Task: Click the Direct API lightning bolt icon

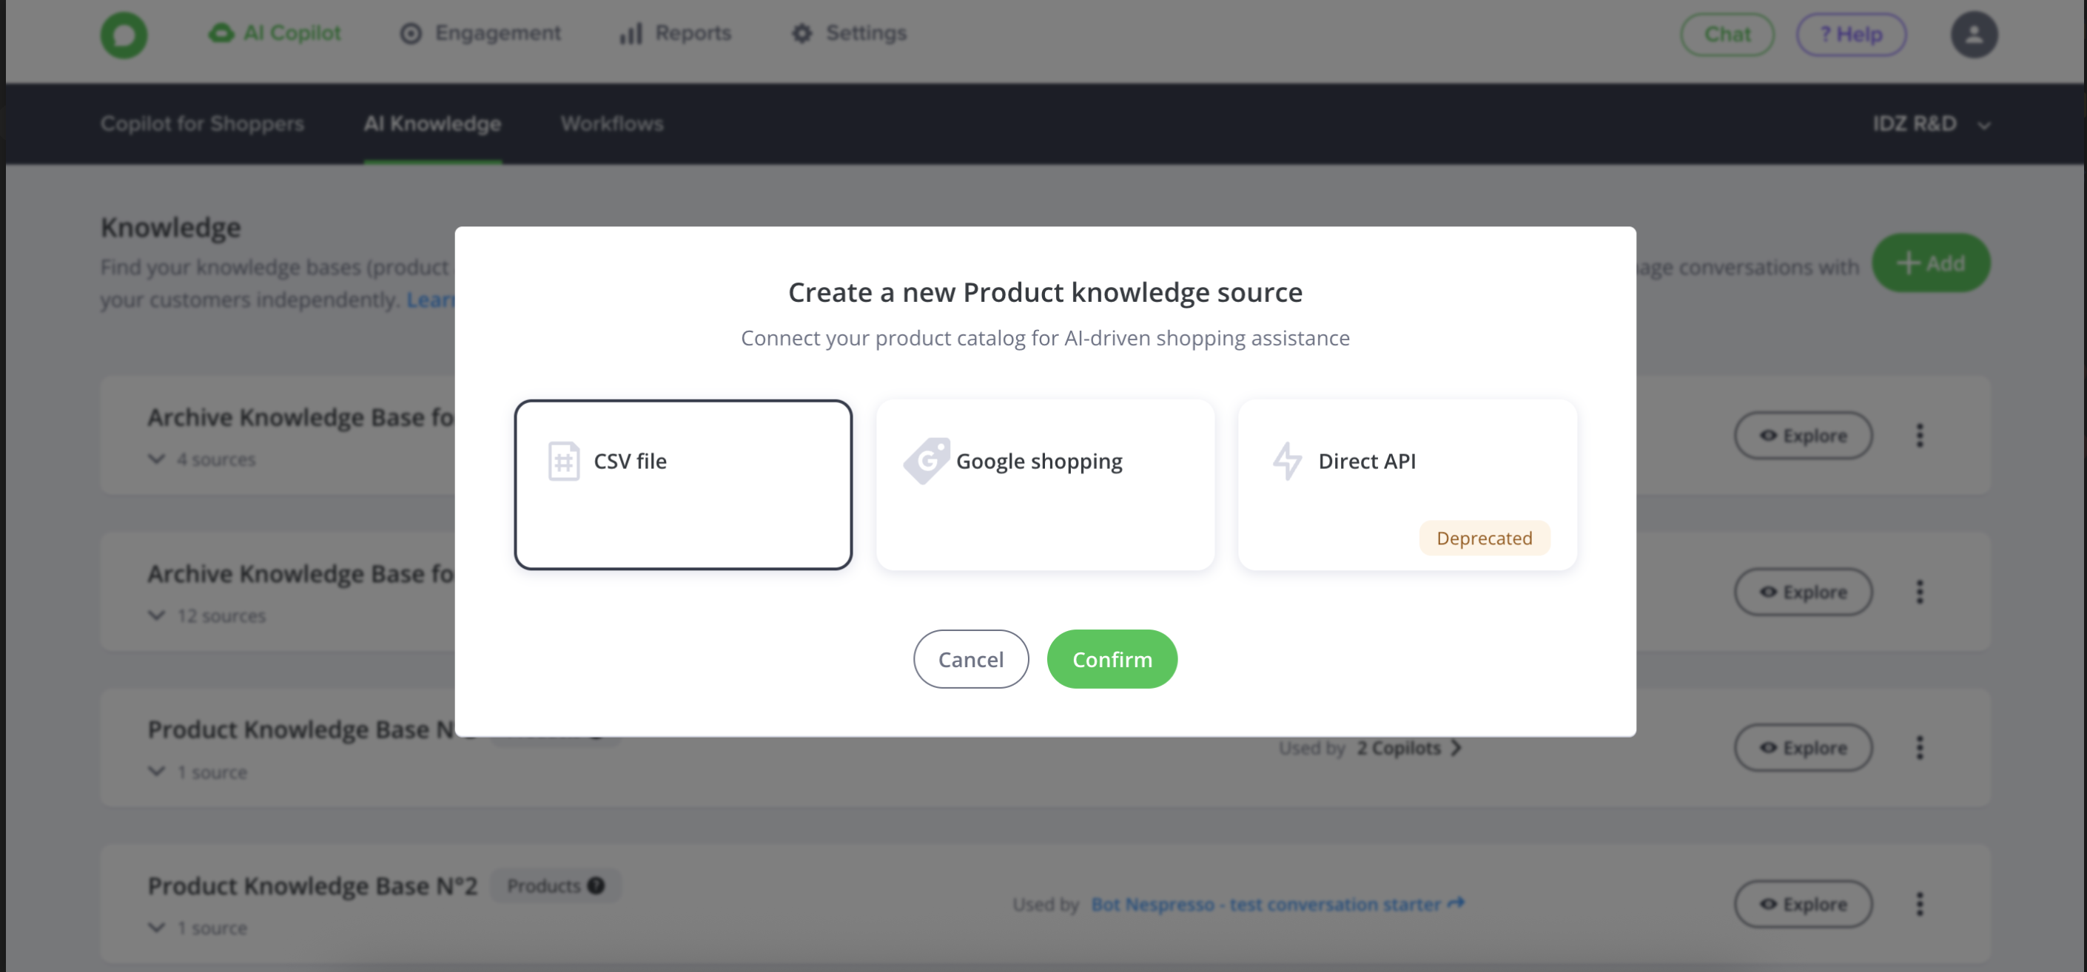Action: point(1288,461)
